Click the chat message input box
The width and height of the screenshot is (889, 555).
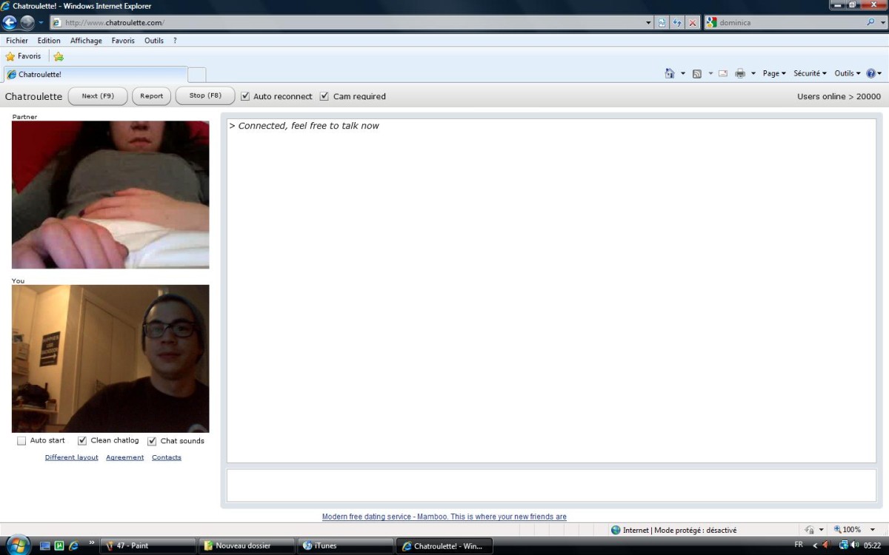pos(551,485)
